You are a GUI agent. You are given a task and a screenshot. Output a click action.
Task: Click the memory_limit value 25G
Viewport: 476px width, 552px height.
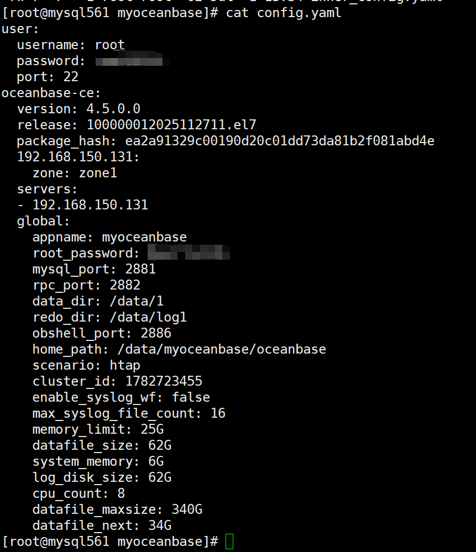152,429
